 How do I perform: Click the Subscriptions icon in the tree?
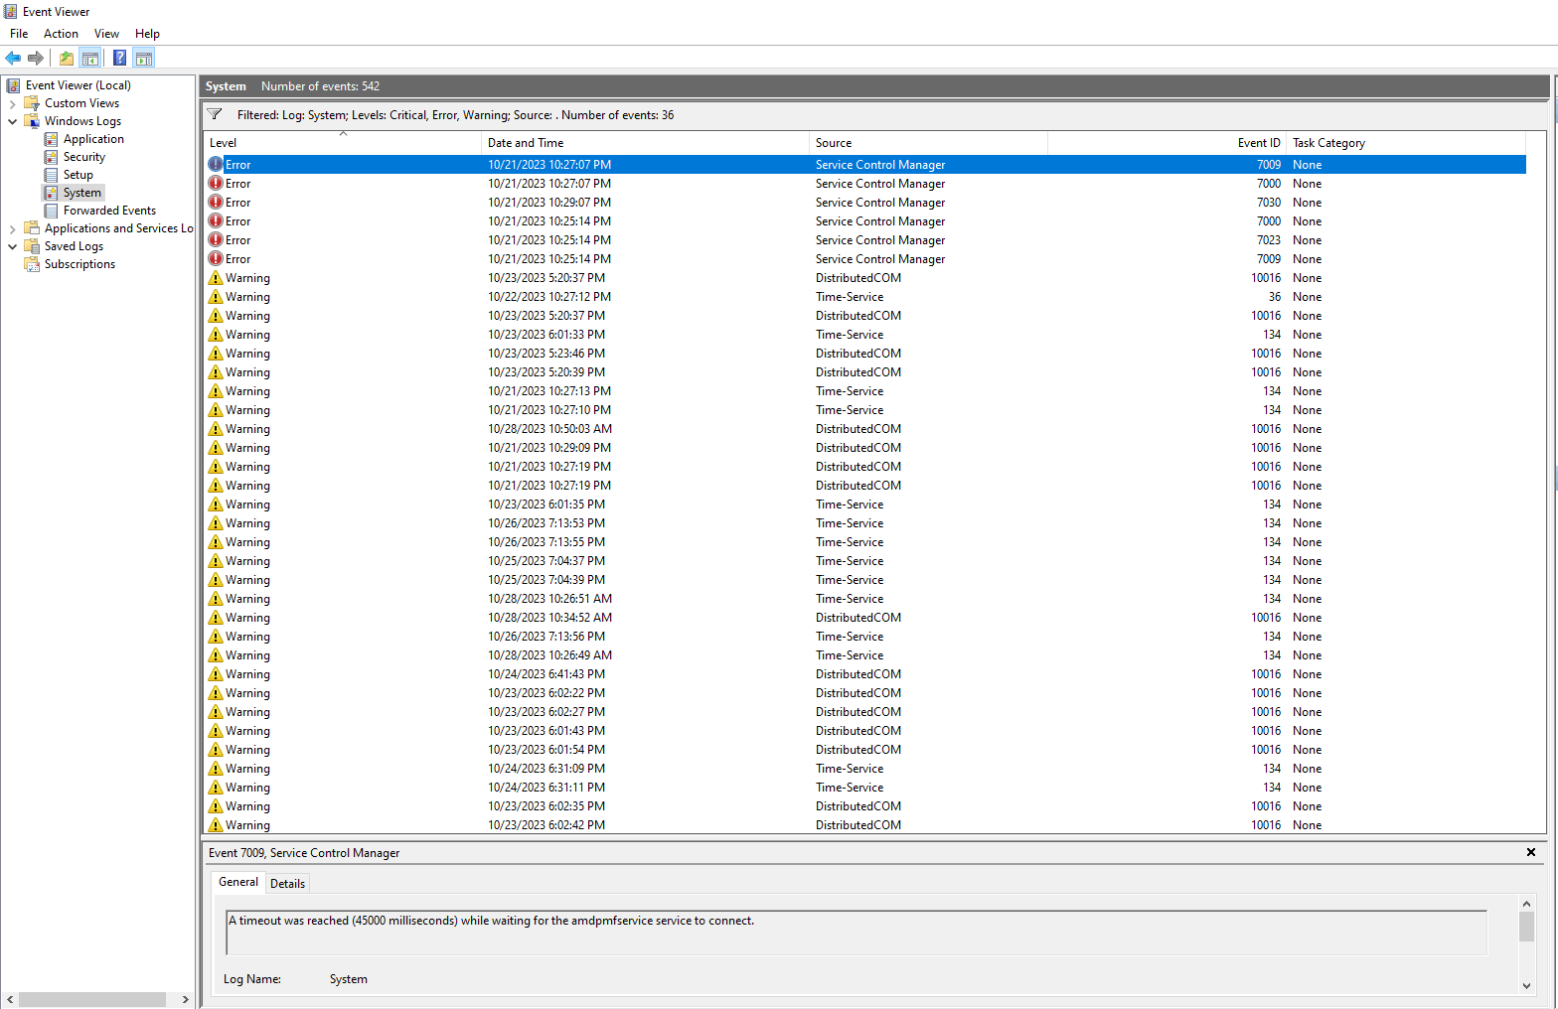tap(32, 264)
